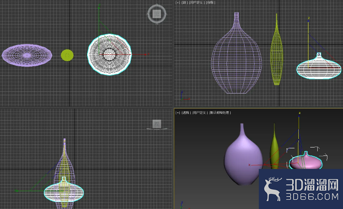Select the small green circle in the top view
The image size is (343, 209).
(67, 55)
